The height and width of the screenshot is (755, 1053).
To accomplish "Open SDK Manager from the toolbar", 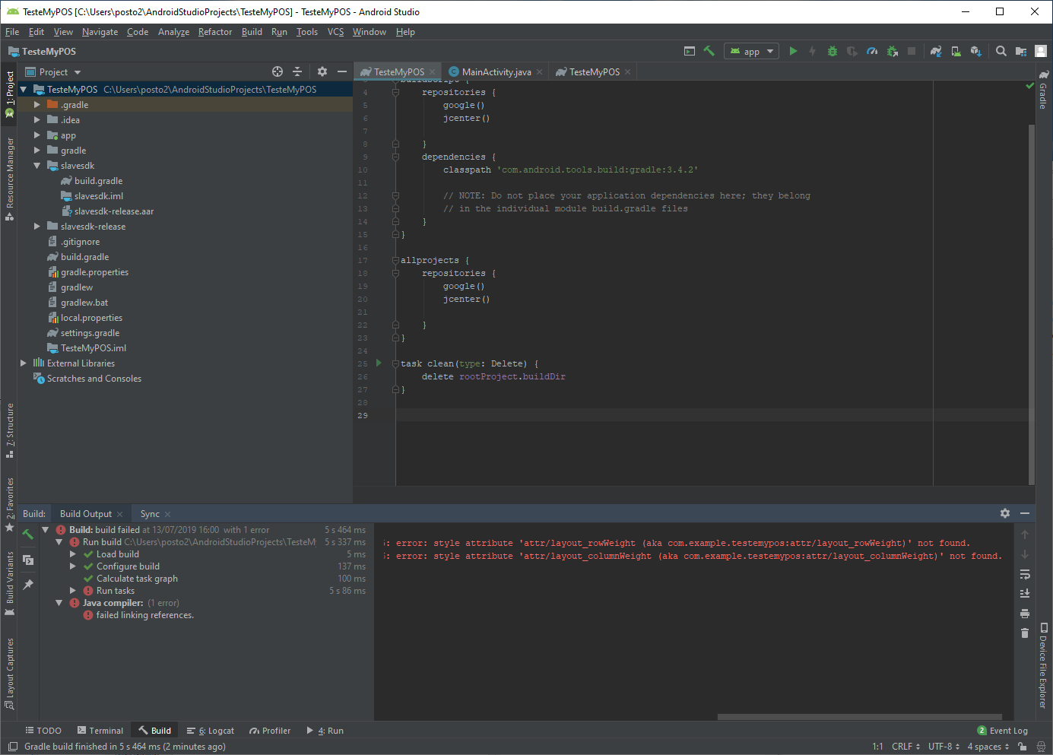I will pyautogui.click(x=975, y=51).
